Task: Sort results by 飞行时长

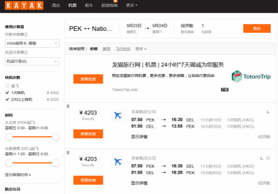Action: pos(123,49)
